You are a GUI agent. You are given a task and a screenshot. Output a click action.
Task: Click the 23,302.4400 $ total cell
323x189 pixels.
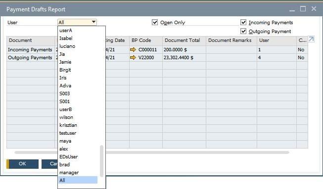[184, 58]
